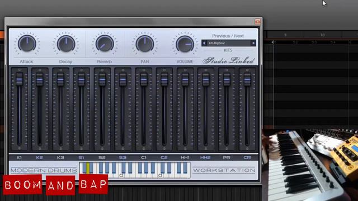Select the S2 pad label

[x=102, y=157]
